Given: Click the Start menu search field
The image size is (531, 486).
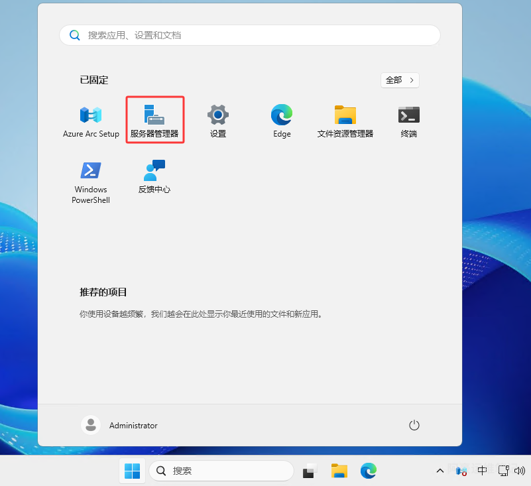Looking at the screenshot, I should point(250,35).
